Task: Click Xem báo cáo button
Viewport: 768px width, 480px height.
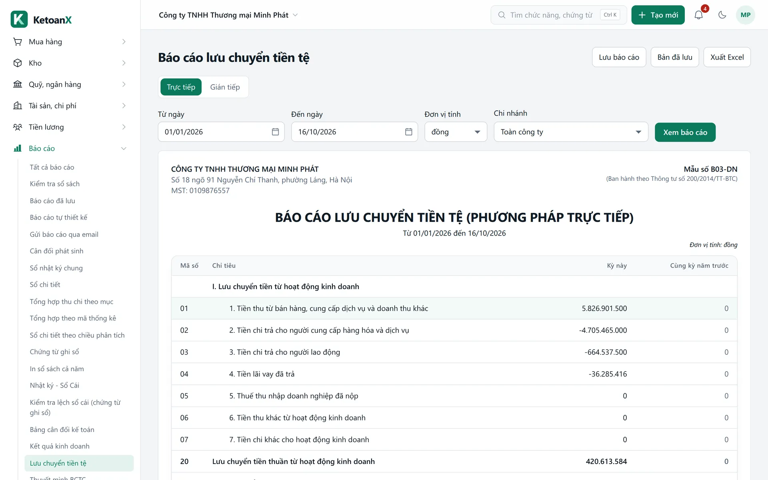Action: point(685,132)
